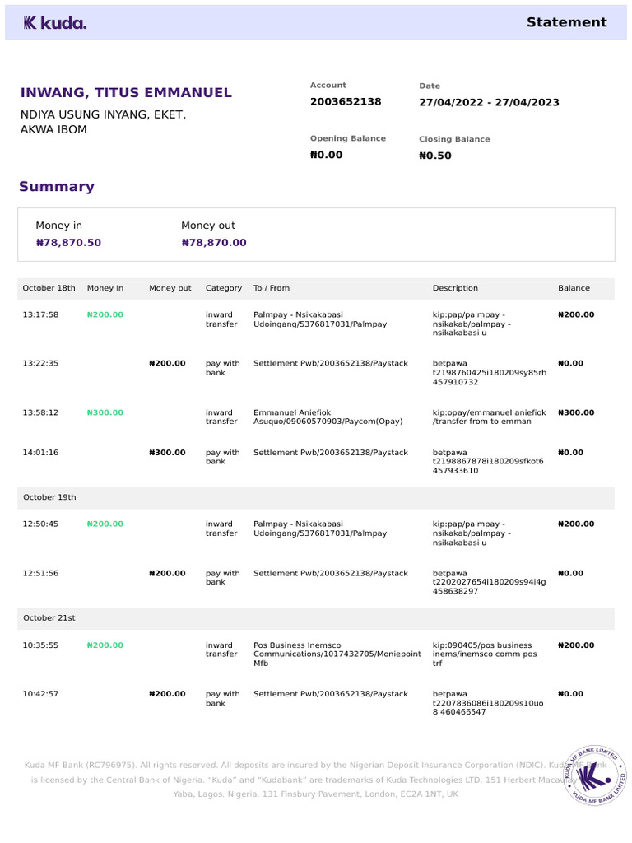Click the To / From column header

(x=272, y=288)
